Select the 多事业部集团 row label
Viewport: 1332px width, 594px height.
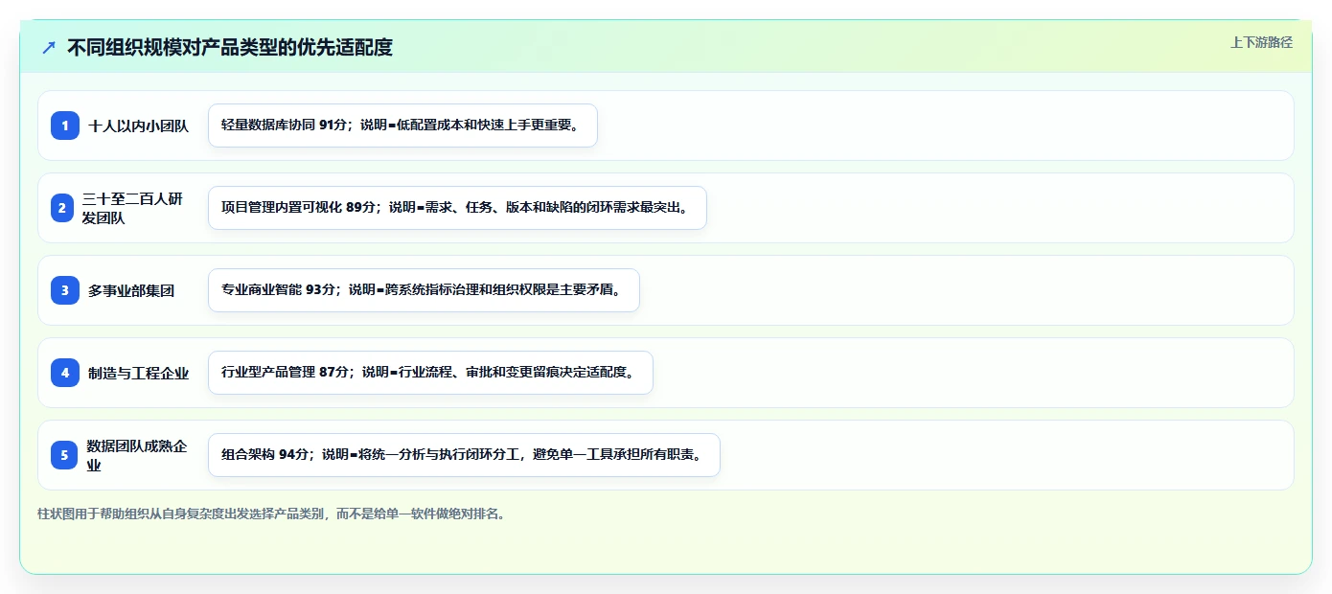click(x=131, y=290)
